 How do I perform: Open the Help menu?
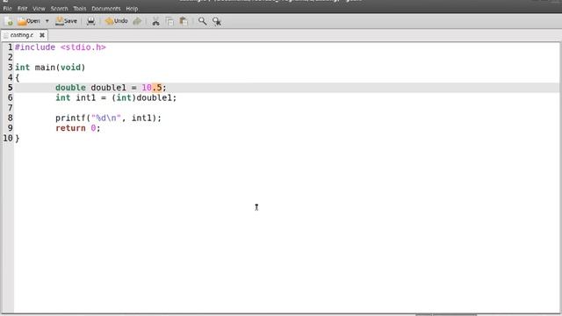coord(132,8)
